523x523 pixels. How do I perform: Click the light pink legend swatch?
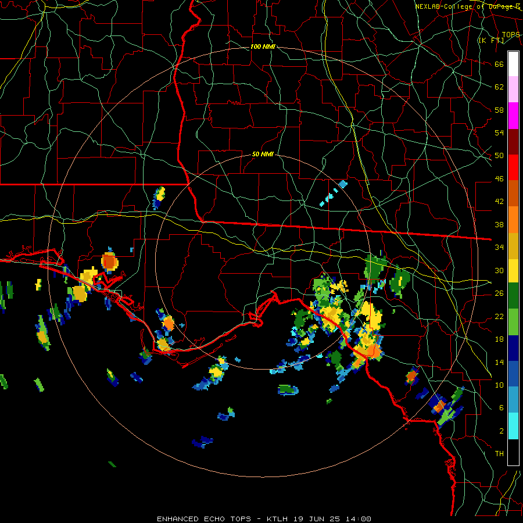click(x=513, y=89)
